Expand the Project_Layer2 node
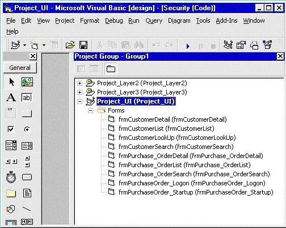Viewport: 286px width, 228px height. pos(79,83)
